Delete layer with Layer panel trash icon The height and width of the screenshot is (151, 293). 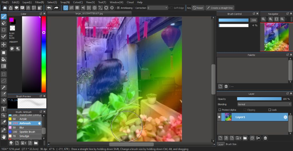265,138
